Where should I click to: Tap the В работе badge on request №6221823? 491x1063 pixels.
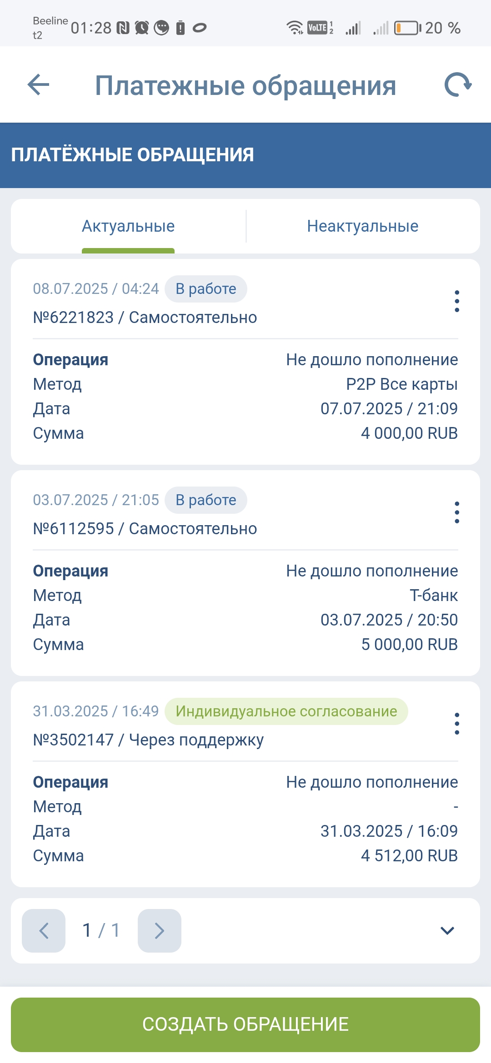(205, 289)
